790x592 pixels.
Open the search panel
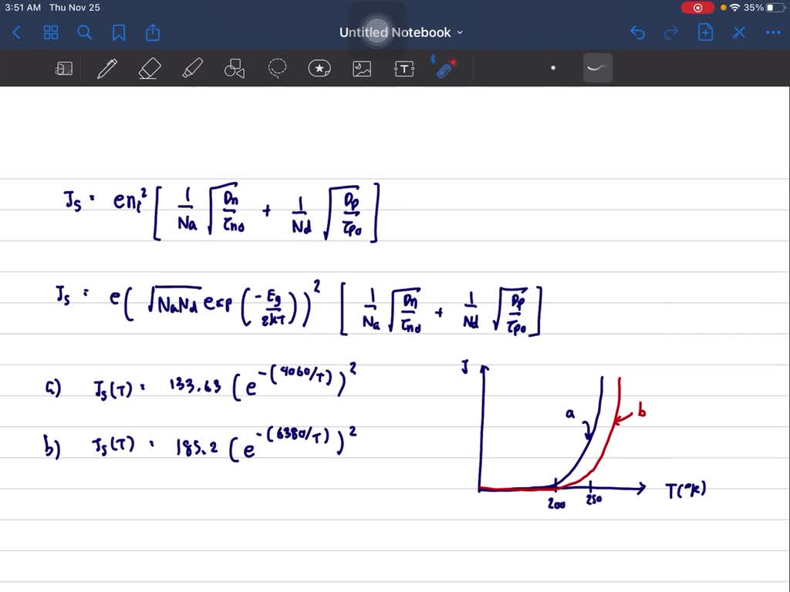[85, 32]
